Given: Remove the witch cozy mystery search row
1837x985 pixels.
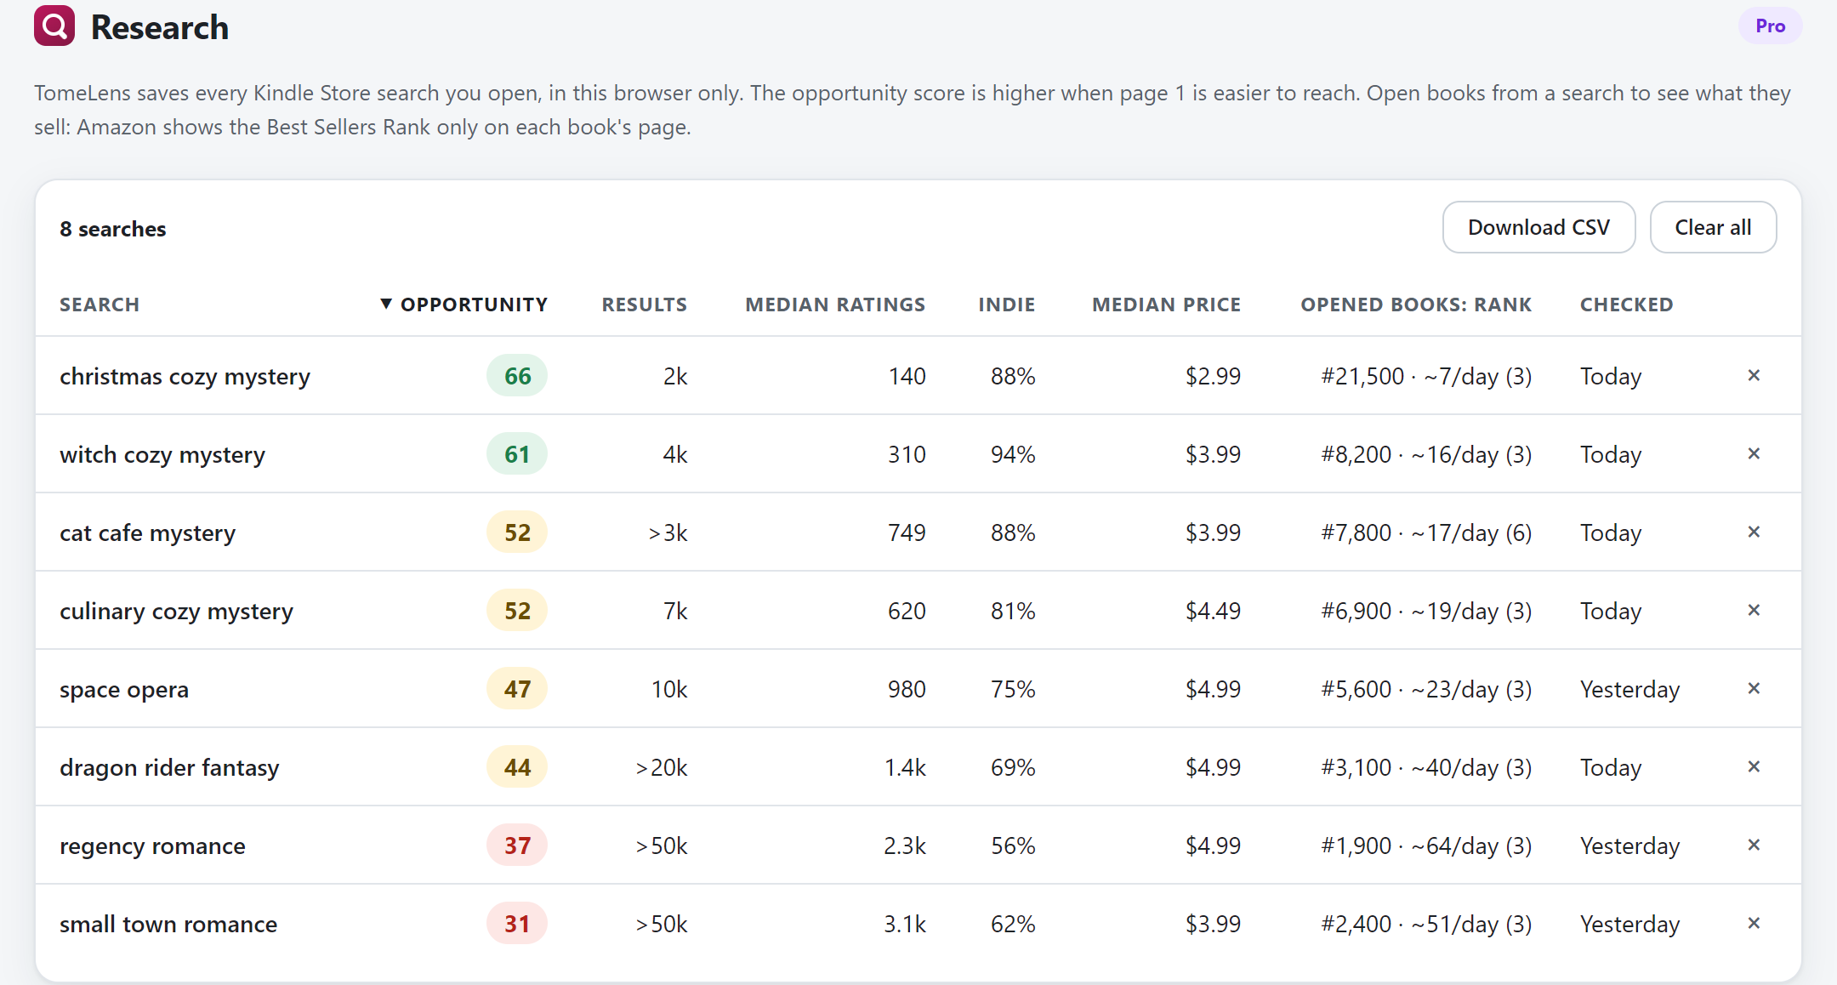Looking at the screenshot, I should click(x=1754, y=453).
